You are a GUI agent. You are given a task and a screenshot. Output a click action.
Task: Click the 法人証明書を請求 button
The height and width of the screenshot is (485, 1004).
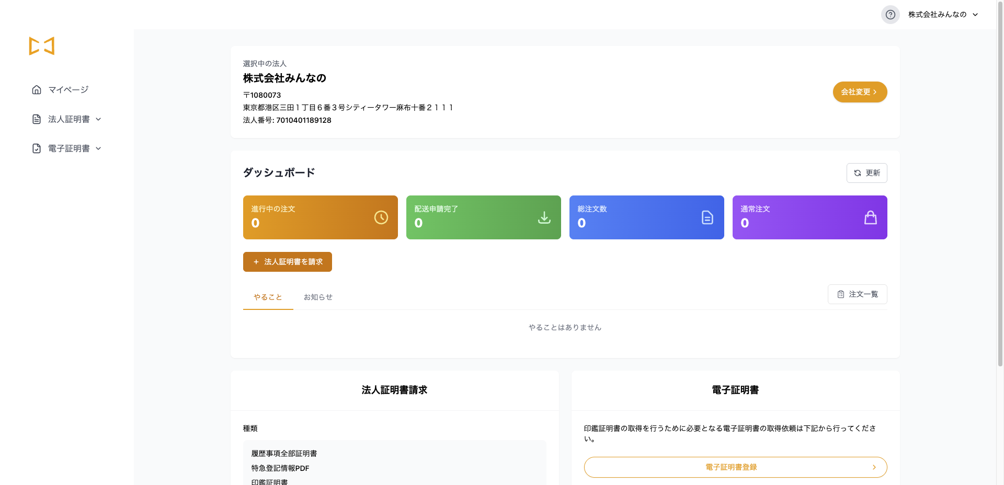pyautogui.click(x=288, y=262)
